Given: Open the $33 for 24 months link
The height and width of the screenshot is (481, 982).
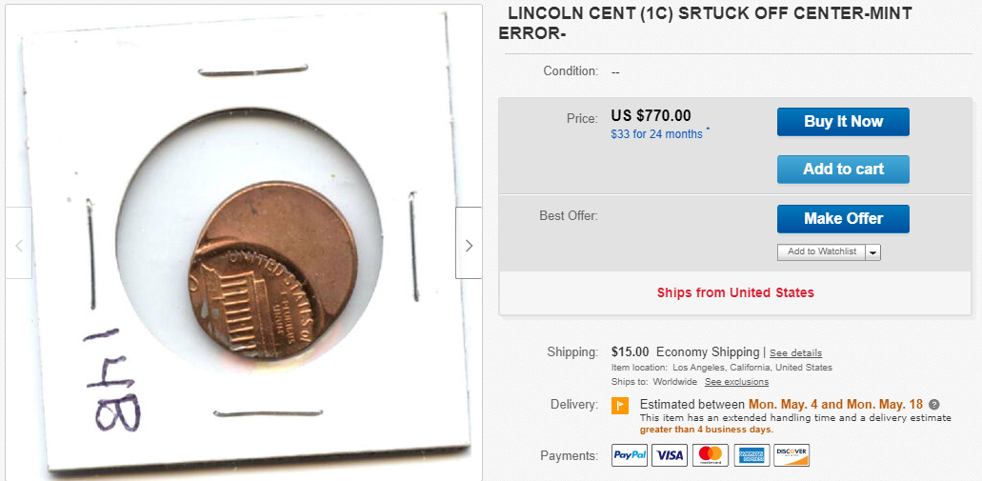Looking at the screenshot, I should pyautogui.click(x=656, y=134).
